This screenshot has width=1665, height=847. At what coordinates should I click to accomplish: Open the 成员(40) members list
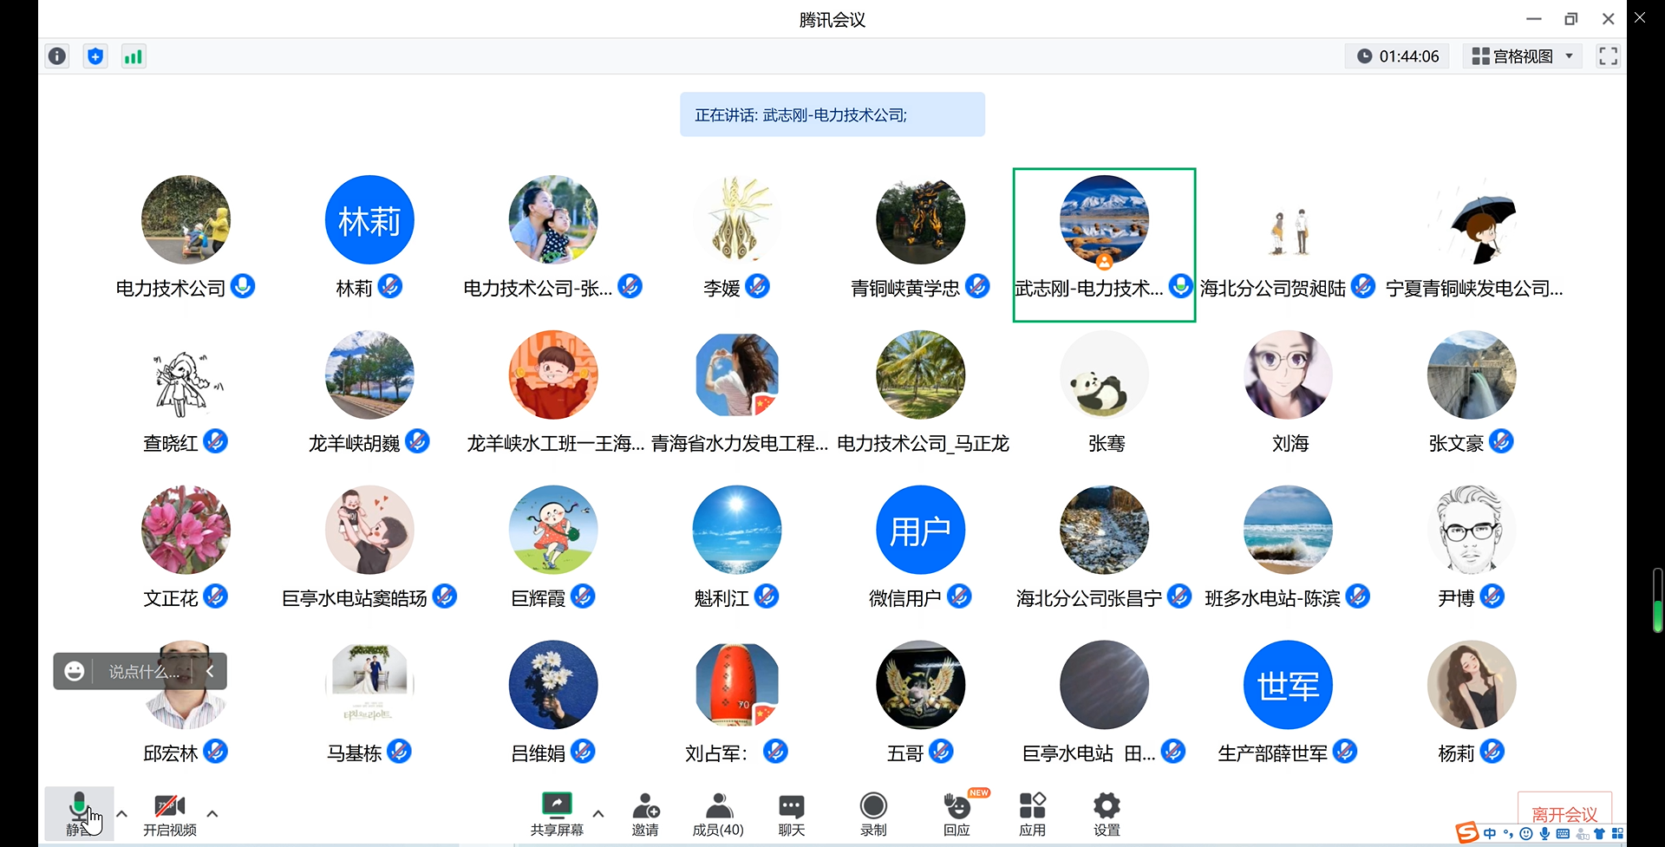[x=718, y=814]
